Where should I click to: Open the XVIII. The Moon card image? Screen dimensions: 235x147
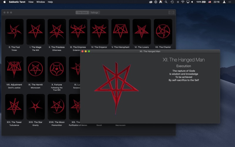click(57, 107)
